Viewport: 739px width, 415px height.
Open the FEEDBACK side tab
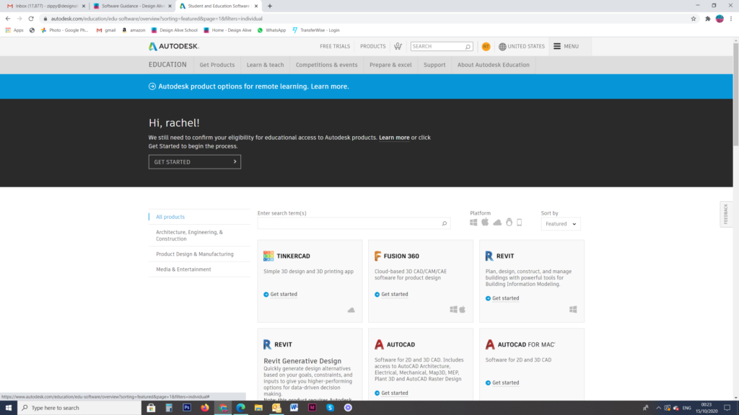pyautogui.click(x=726, y=214)
